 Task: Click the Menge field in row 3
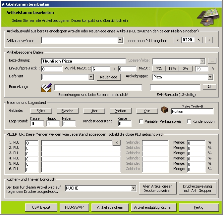point(196,153)
